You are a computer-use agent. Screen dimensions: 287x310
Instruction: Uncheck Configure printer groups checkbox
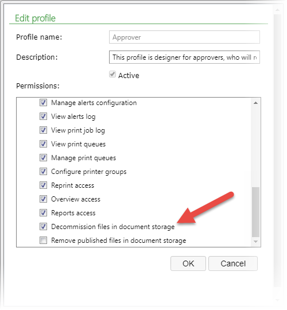pyautogui.click(x=43, y=172)
